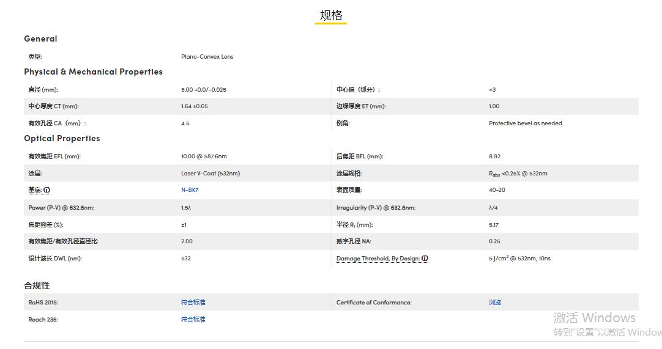This screenshot has width=662, height=349.
Task: Click the underlined 基底 label
Action: click(35, 190)
